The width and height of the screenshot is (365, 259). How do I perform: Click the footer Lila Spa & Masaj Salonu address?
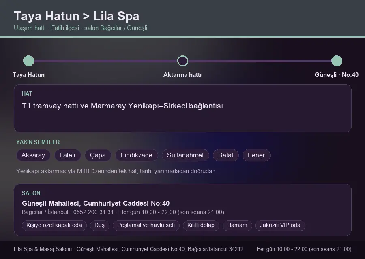[129, 249]
